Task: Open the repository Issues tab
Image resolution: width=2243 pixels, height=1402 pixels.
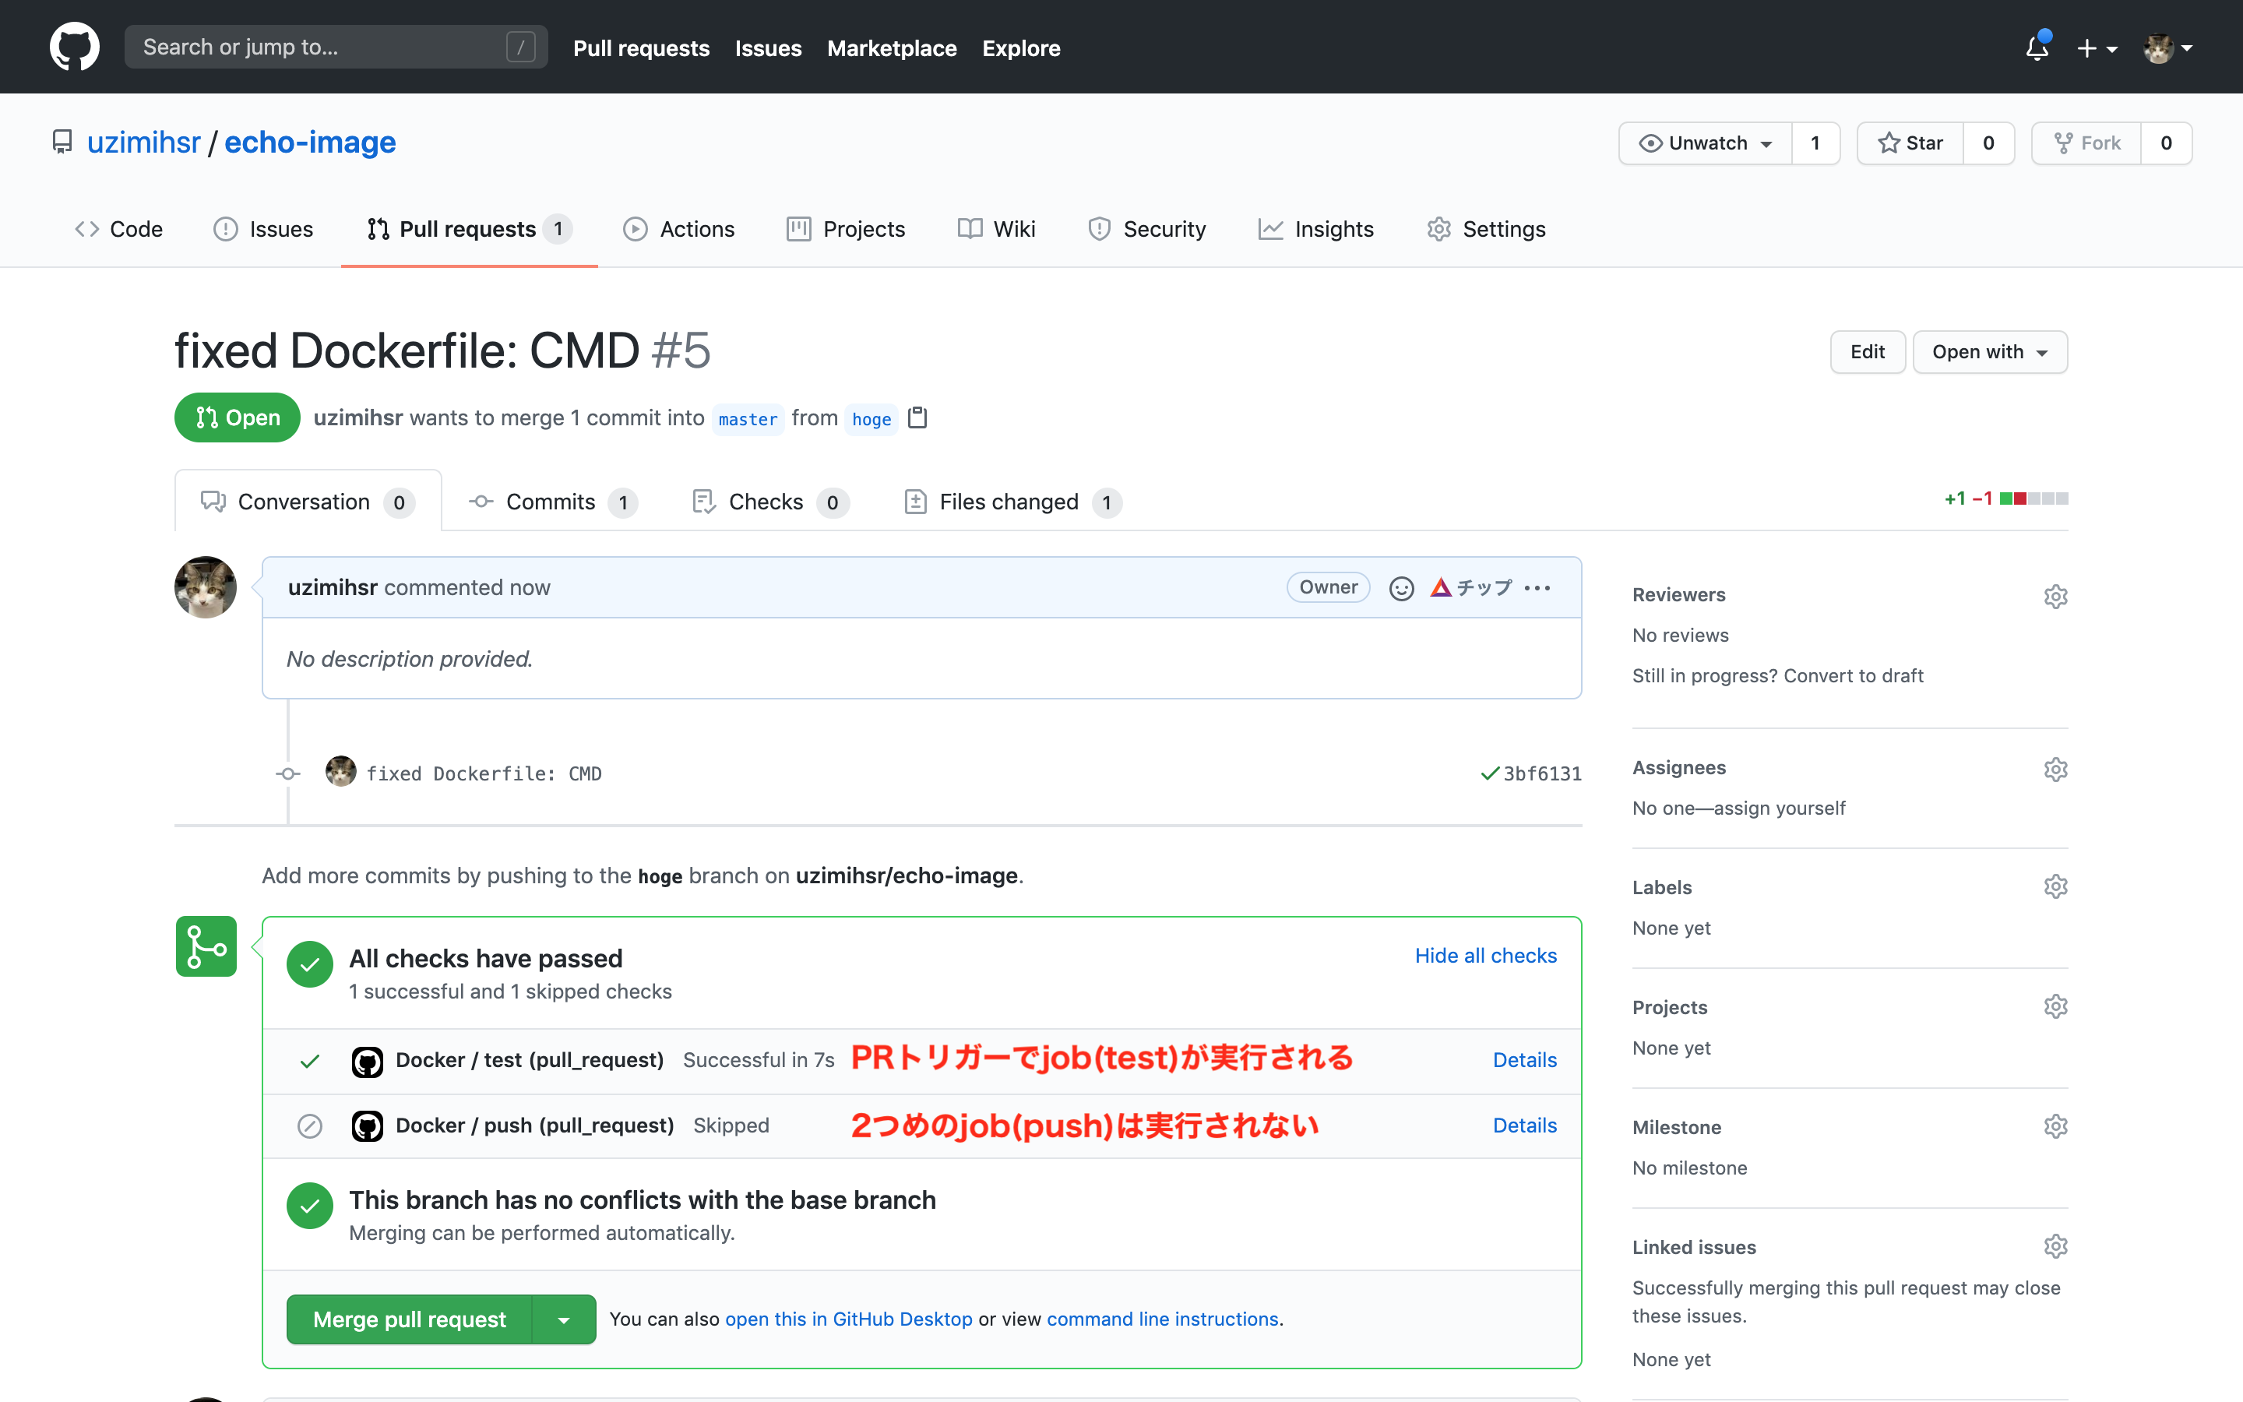Action: [263, 229]
